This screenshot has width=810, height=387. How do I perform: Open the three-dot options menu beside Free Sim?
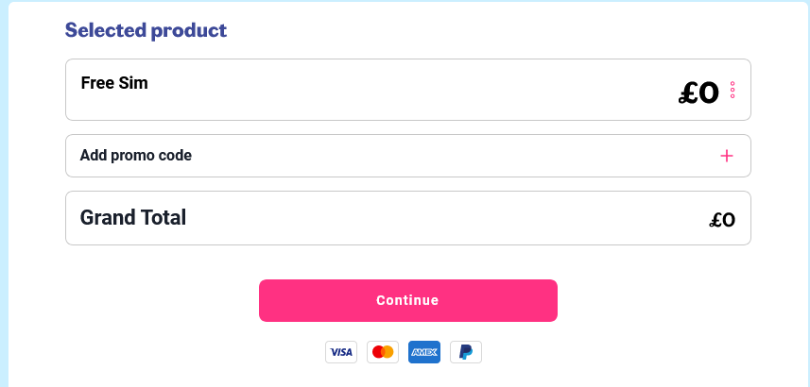click(x=732, y=91)
